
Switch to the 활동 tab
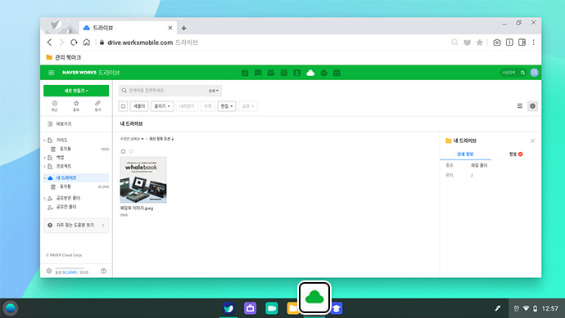tap(516, 154)
